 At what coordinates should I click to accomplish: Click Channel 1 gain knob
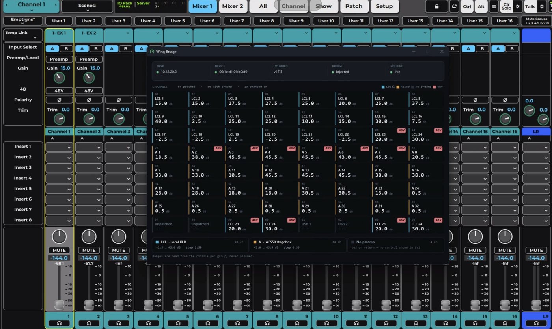59,78
